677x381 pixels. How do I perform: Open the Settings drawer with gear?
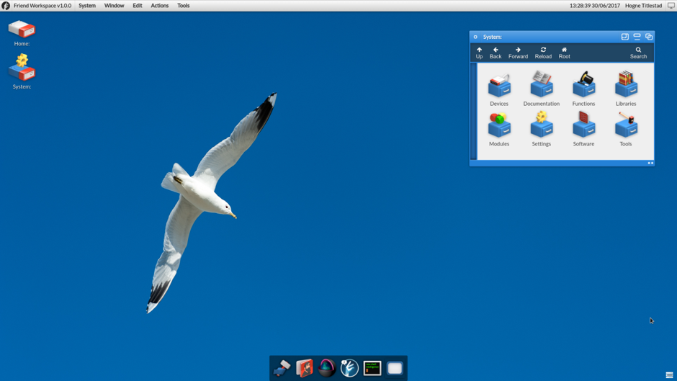click(x=541, y=127)
